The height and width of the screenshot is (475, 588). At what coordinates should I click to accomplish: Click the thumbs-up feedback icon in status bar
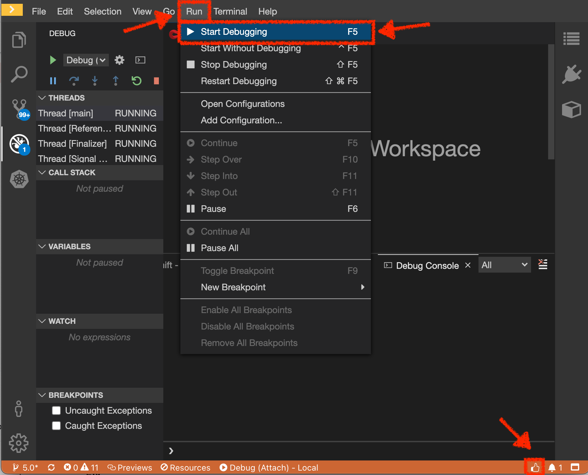[x=535, y=467]
